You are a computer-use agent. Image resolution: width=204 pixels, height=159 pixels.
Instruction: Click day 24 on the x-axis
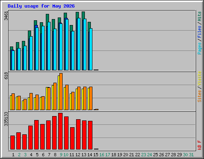pos(149,155)
